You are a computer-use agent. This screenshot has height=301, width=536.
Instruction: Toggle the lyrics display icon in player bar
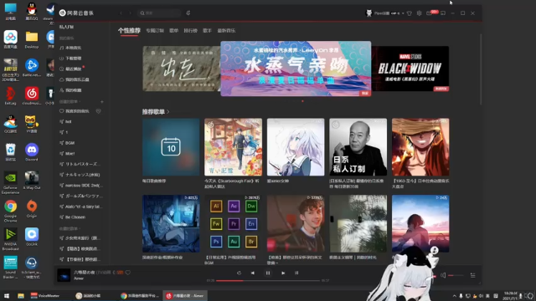tap(296, 273)
